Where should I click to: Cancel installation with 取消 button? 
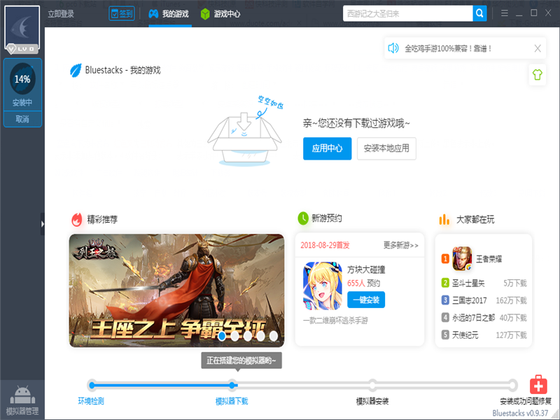22,119
